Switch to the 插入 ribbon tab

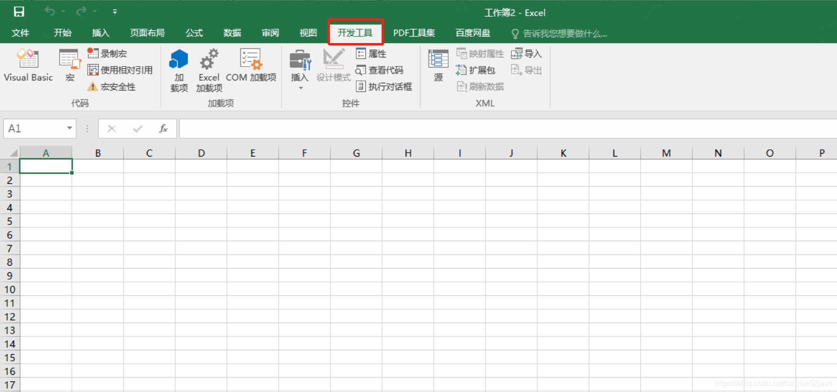point(101,33)
